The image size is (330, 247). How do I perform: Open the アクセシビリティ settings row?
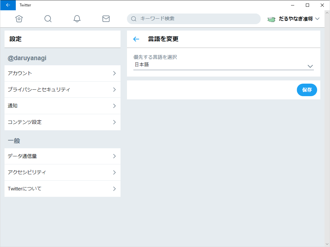[x=63, y=172]
